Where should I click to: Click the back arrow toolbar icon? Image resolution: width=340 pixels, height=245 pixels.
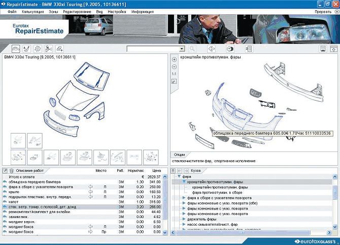(212, 49)
